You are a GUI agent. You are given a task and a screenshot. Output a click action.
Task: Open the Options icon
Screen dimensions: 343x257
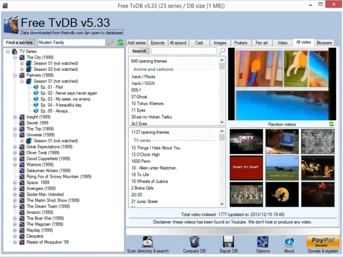point(262,241)
